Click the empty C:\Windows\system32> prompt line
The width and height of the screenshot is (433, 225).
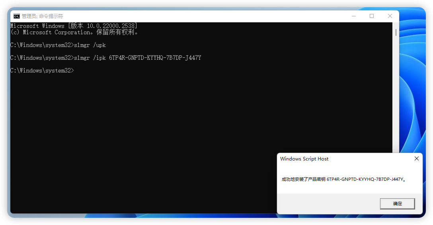[x=42, y=70]
